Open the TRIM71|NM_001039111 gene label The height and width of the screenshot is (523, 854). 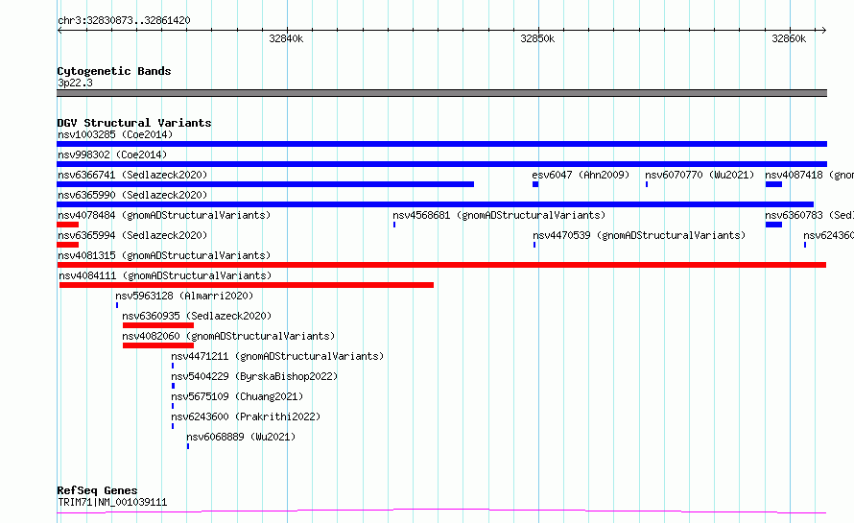112,502
